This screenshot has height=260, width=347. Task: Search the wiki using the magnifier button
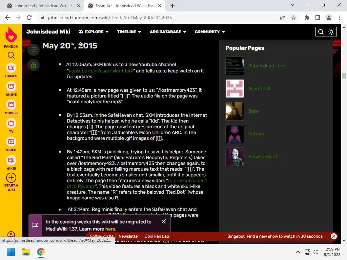(321, 32)
